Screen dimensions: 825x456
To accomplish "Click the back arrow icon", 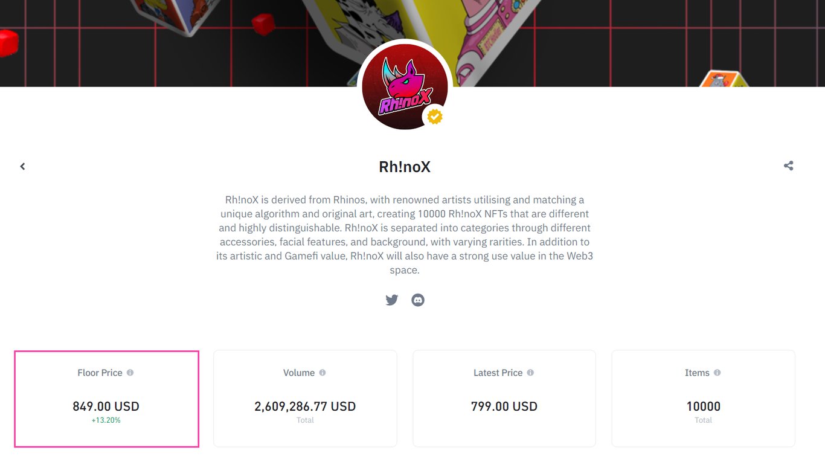I will click(x=22, y=166).
